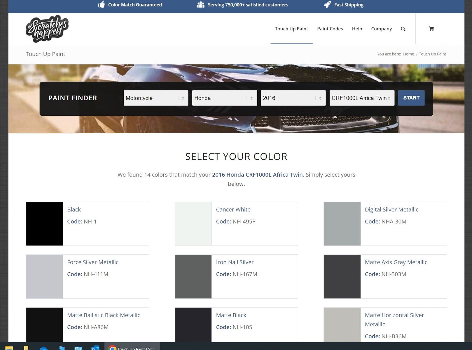Click the Color Match Guaranteed thumbs-up icon
Viewport: 472px width, 350px height.
click(101, 5)
